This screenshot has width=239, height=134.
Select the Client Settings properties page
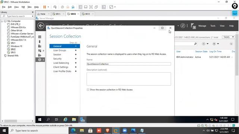coord(60,67)
